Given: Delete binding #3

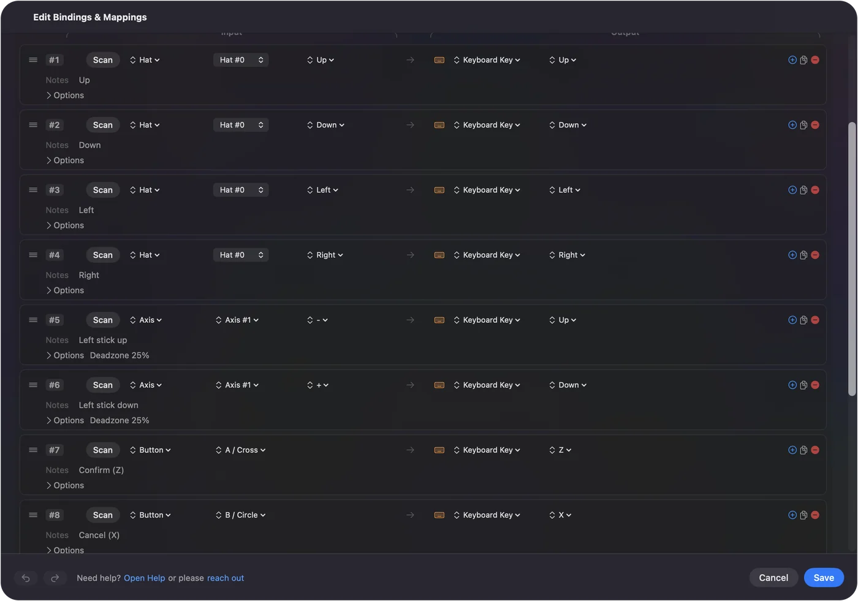Looking at the screenshot, I should pos(815,190).
